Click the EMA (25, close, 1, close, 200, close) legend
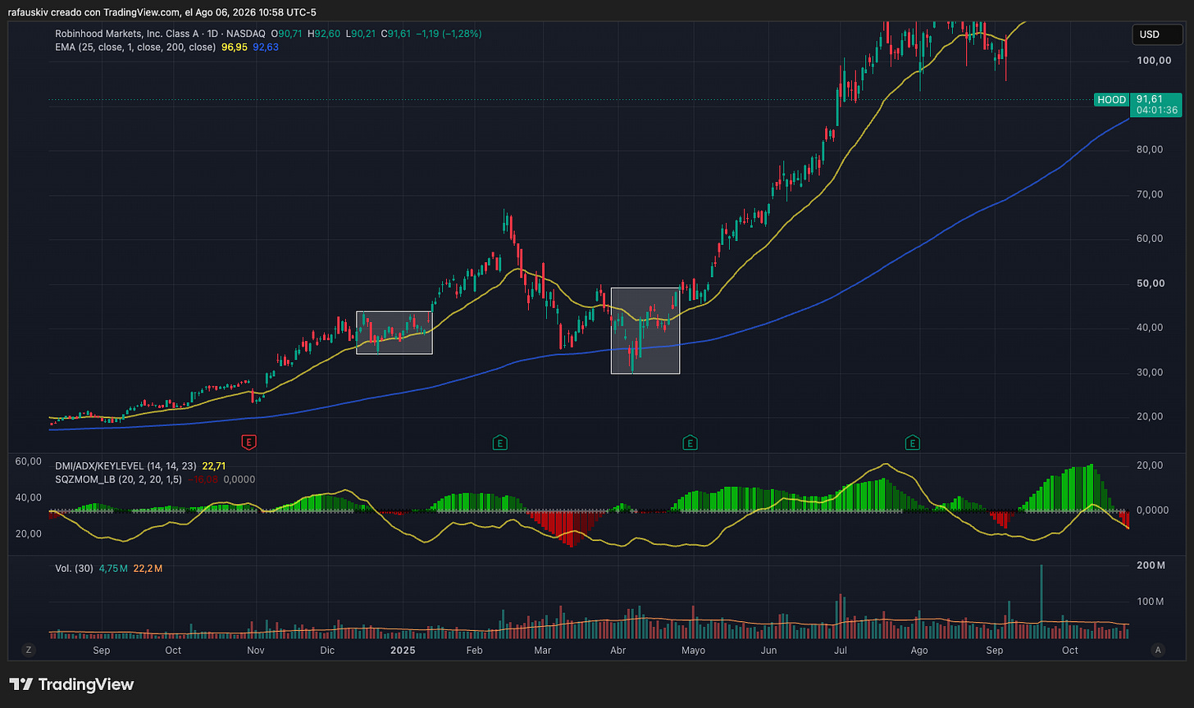1194x708 pixels. [x=135, y=48]
